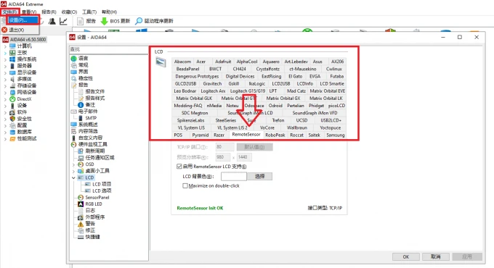
Task: Disable 启用 RemoteSensor LCD 支持 checkbox
Action: 179,166
